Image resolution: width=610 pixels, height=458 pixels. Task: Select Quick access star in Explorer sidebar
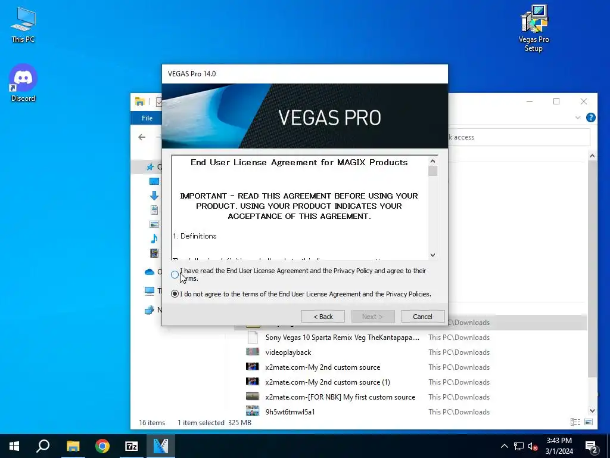coord(150,167)
